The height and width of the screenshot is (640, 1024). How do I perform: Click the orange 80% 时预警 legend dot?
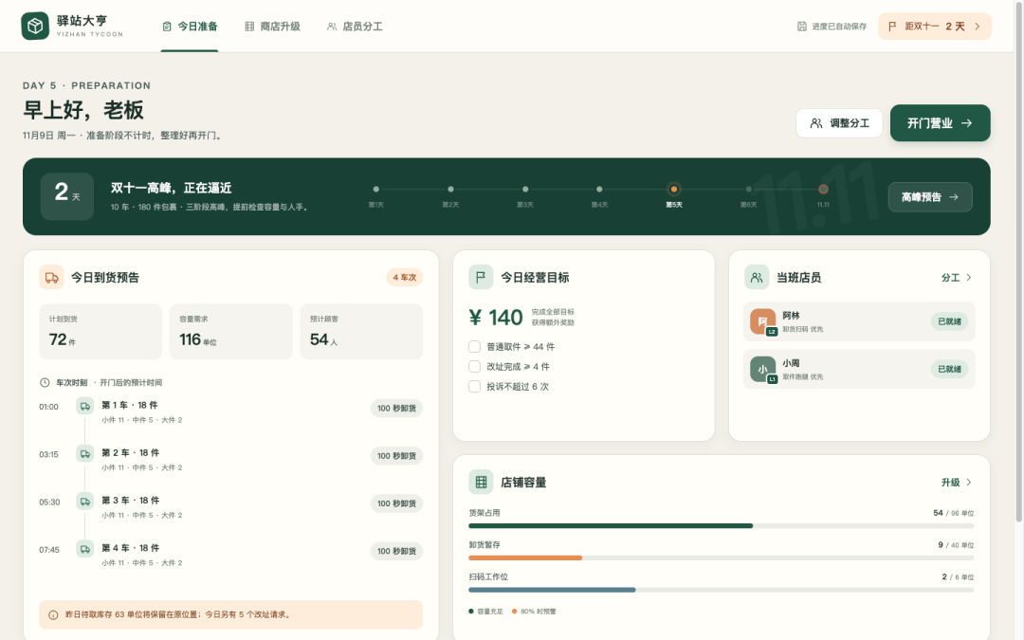pos(515,612)
